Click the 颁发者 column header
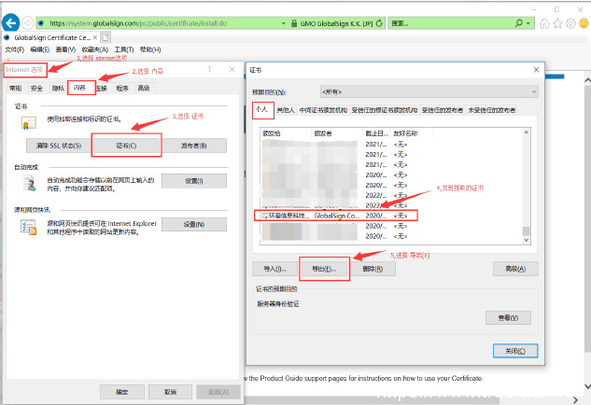The height and width of the screenshot is (405, 591). point(337,133)
